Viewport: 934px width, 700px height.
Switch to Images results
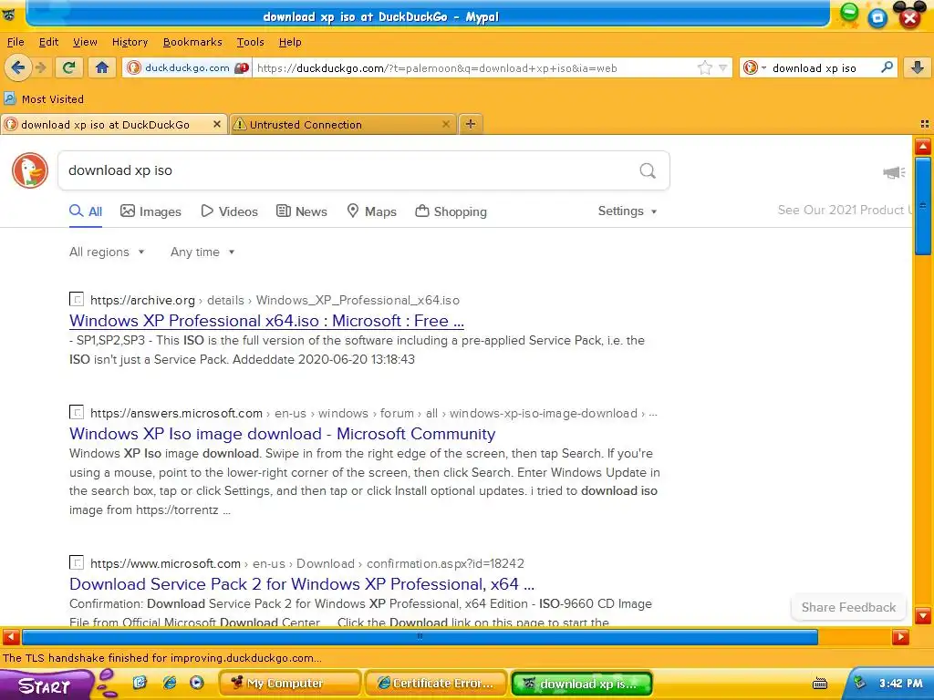[150, 211]
